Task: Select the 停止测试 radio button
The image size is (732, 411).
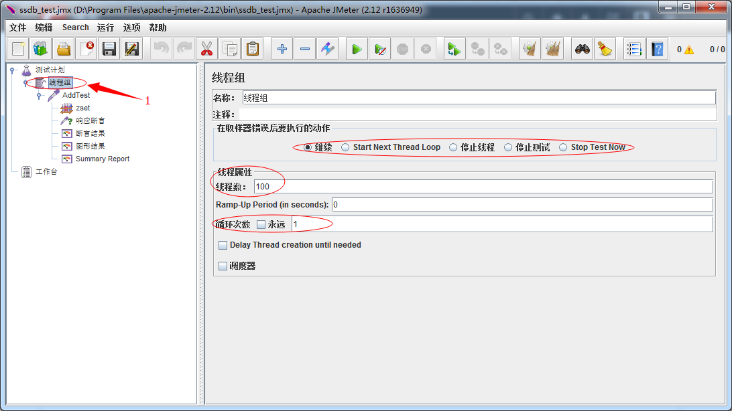Action: click(x=508, y=147)
